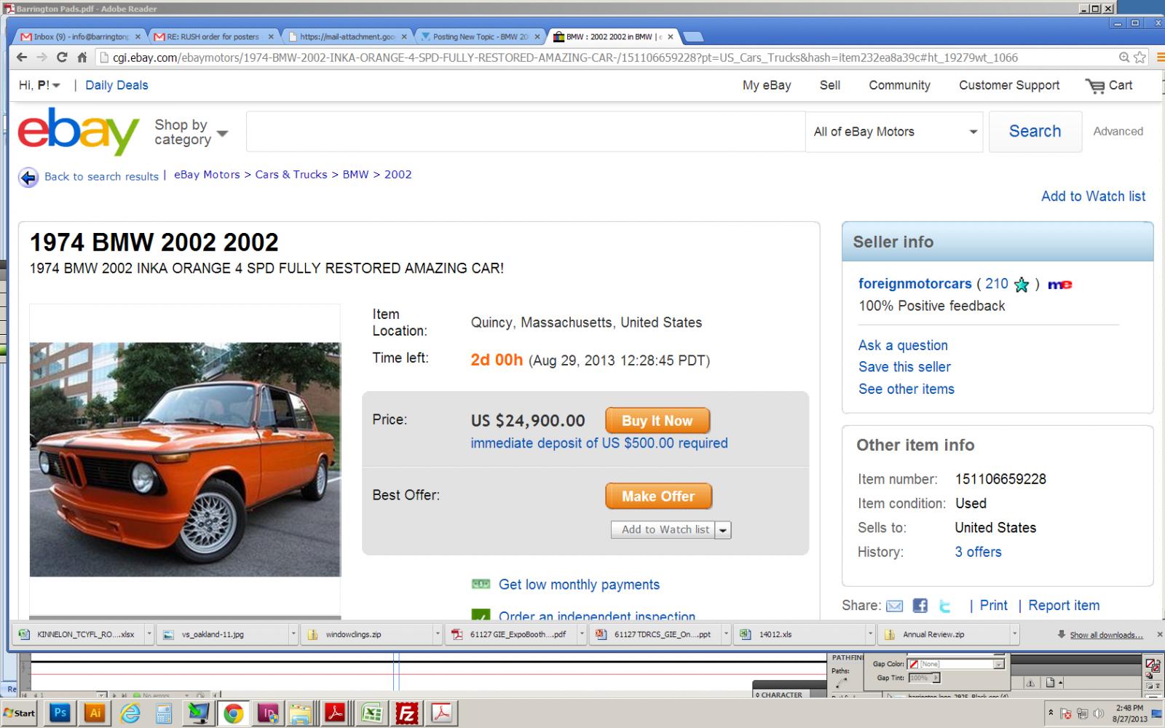Screen dimensions: 1165x728
Task: Open the Gap Color dropdown in InDesign panel
Action: (x=998, y=664)
